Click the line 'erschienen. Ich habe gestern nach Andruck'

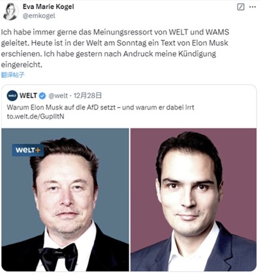click(108, 53)
